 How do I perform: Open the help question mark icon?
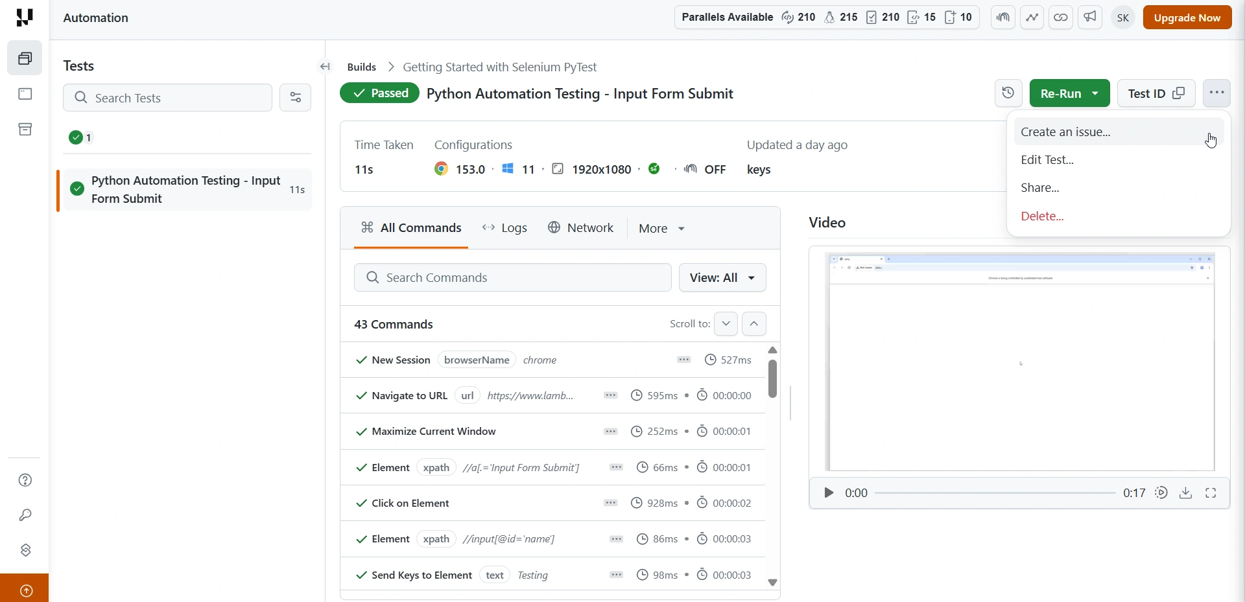point(25,480)
